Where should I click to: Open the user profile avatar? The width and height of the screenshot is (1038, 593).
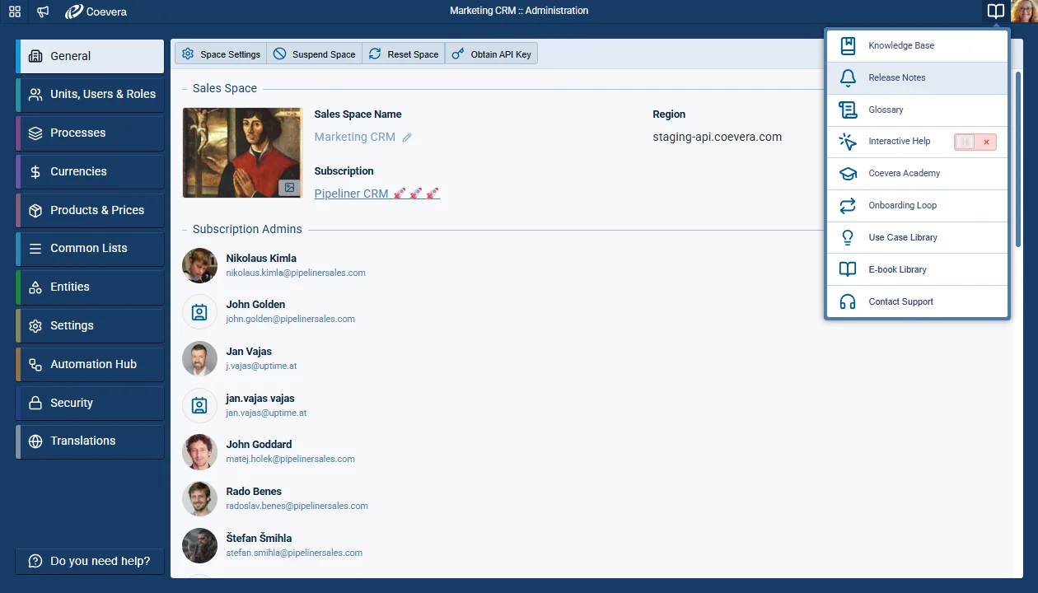tap(1024, 12)
